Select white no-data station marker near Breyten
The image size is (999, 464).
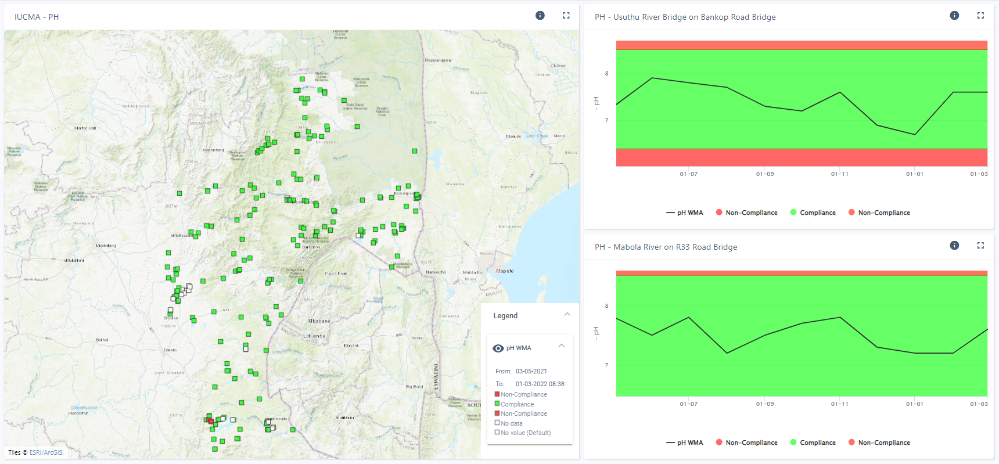click(x=170, y=310)
